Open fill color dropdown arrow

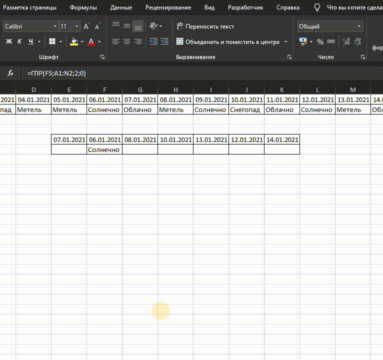click(82, 41)
